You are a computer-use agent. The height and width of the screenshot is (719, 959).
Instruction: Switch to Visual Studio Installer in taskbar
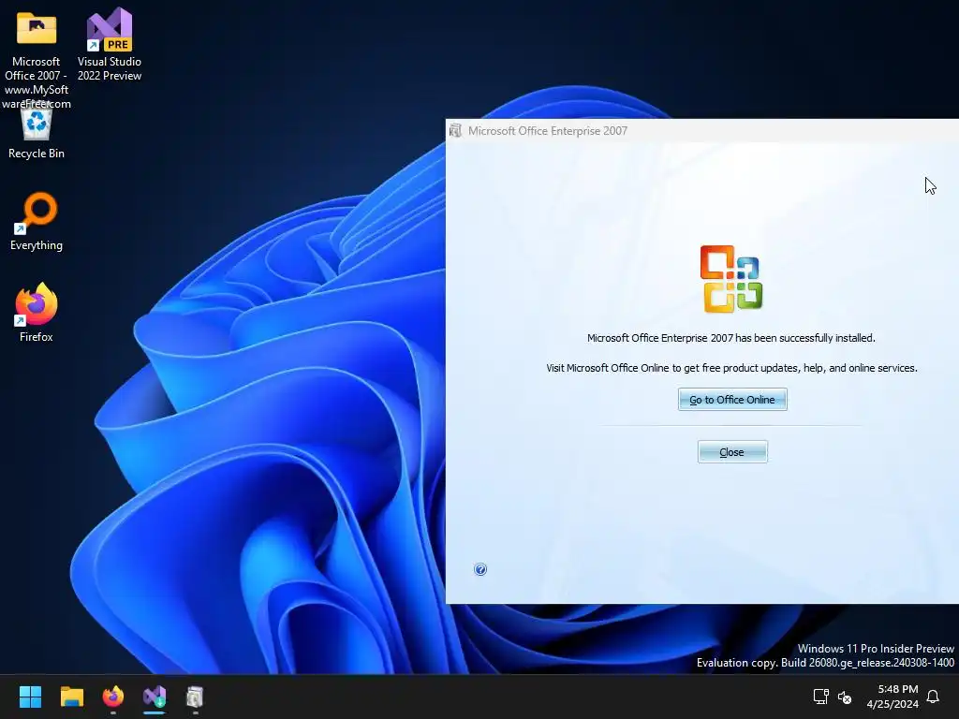(155, 697)
